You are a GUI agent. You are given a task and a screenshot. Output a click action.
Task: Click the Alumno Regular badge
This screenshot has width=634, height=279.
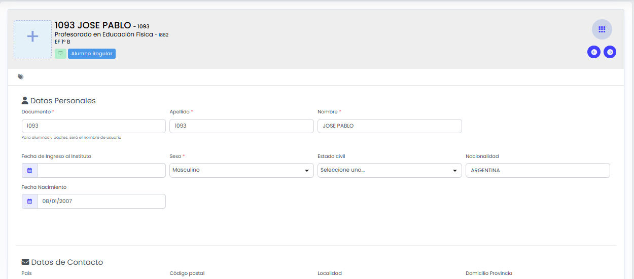92,54
